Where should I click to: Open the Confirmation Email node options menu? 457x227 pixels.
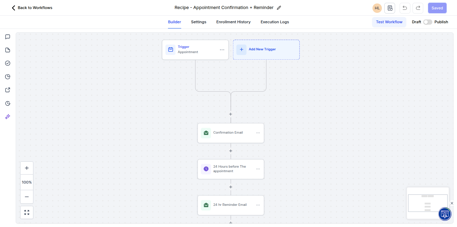coord(258,133)
